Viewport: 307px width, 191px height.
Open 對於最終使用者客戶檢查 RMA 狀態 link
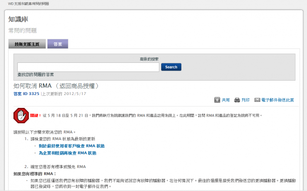71,146
